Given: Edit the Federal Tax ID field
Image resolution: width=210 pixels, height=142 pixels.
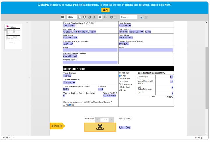Looking at the screenshot, I should pyautogui.click(x=109, y=96).
